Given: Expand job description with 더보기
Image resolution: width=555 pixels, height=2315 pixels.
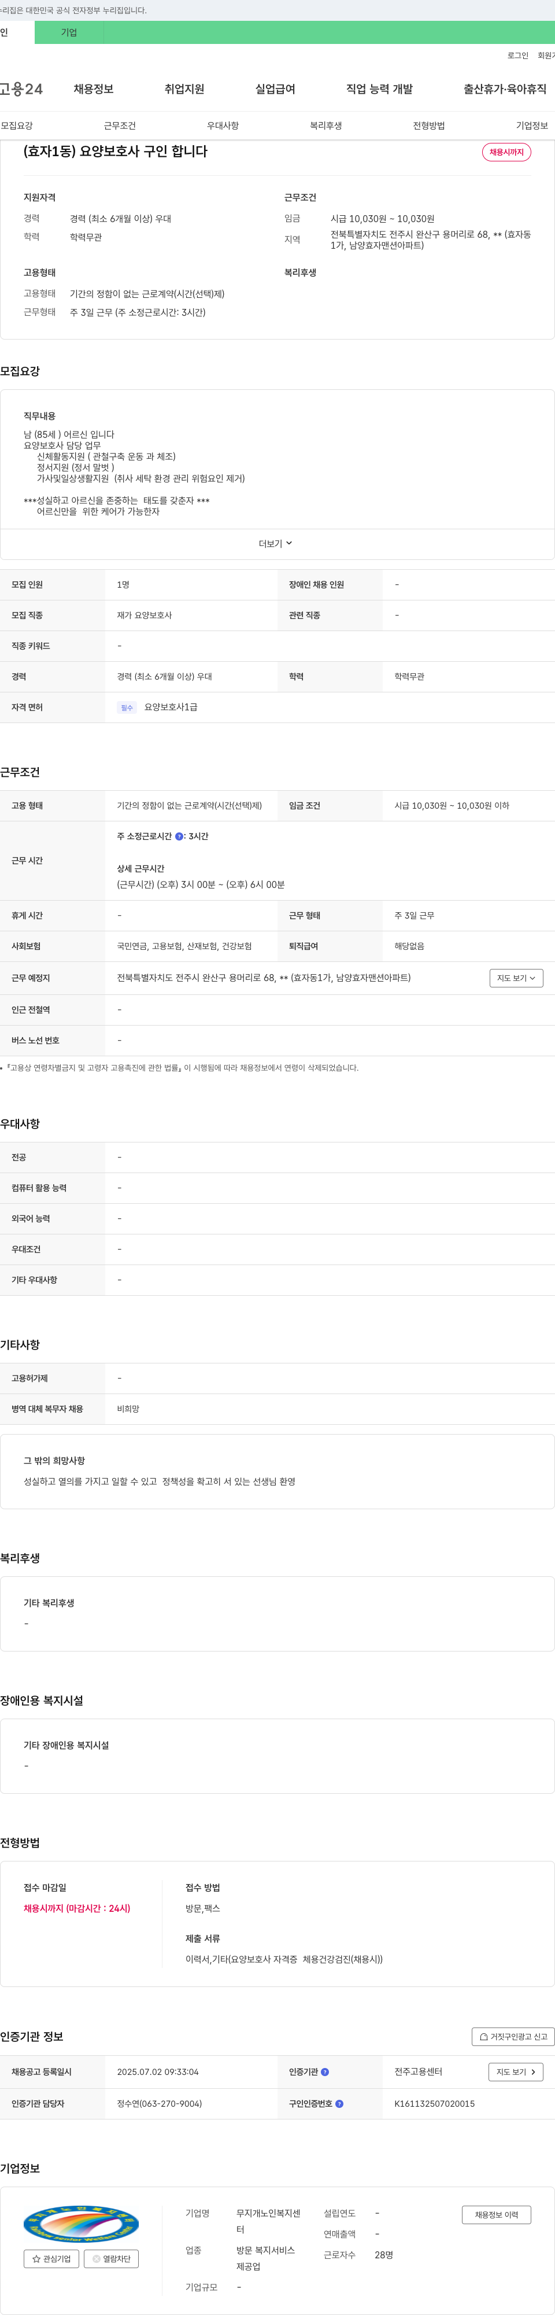Looking at the screenshot, I should pyautogui.click(x=276, y=544).
